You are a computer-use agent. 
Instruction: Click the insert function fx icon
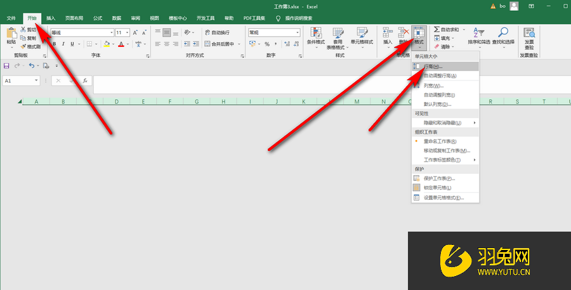click(85, 81)
